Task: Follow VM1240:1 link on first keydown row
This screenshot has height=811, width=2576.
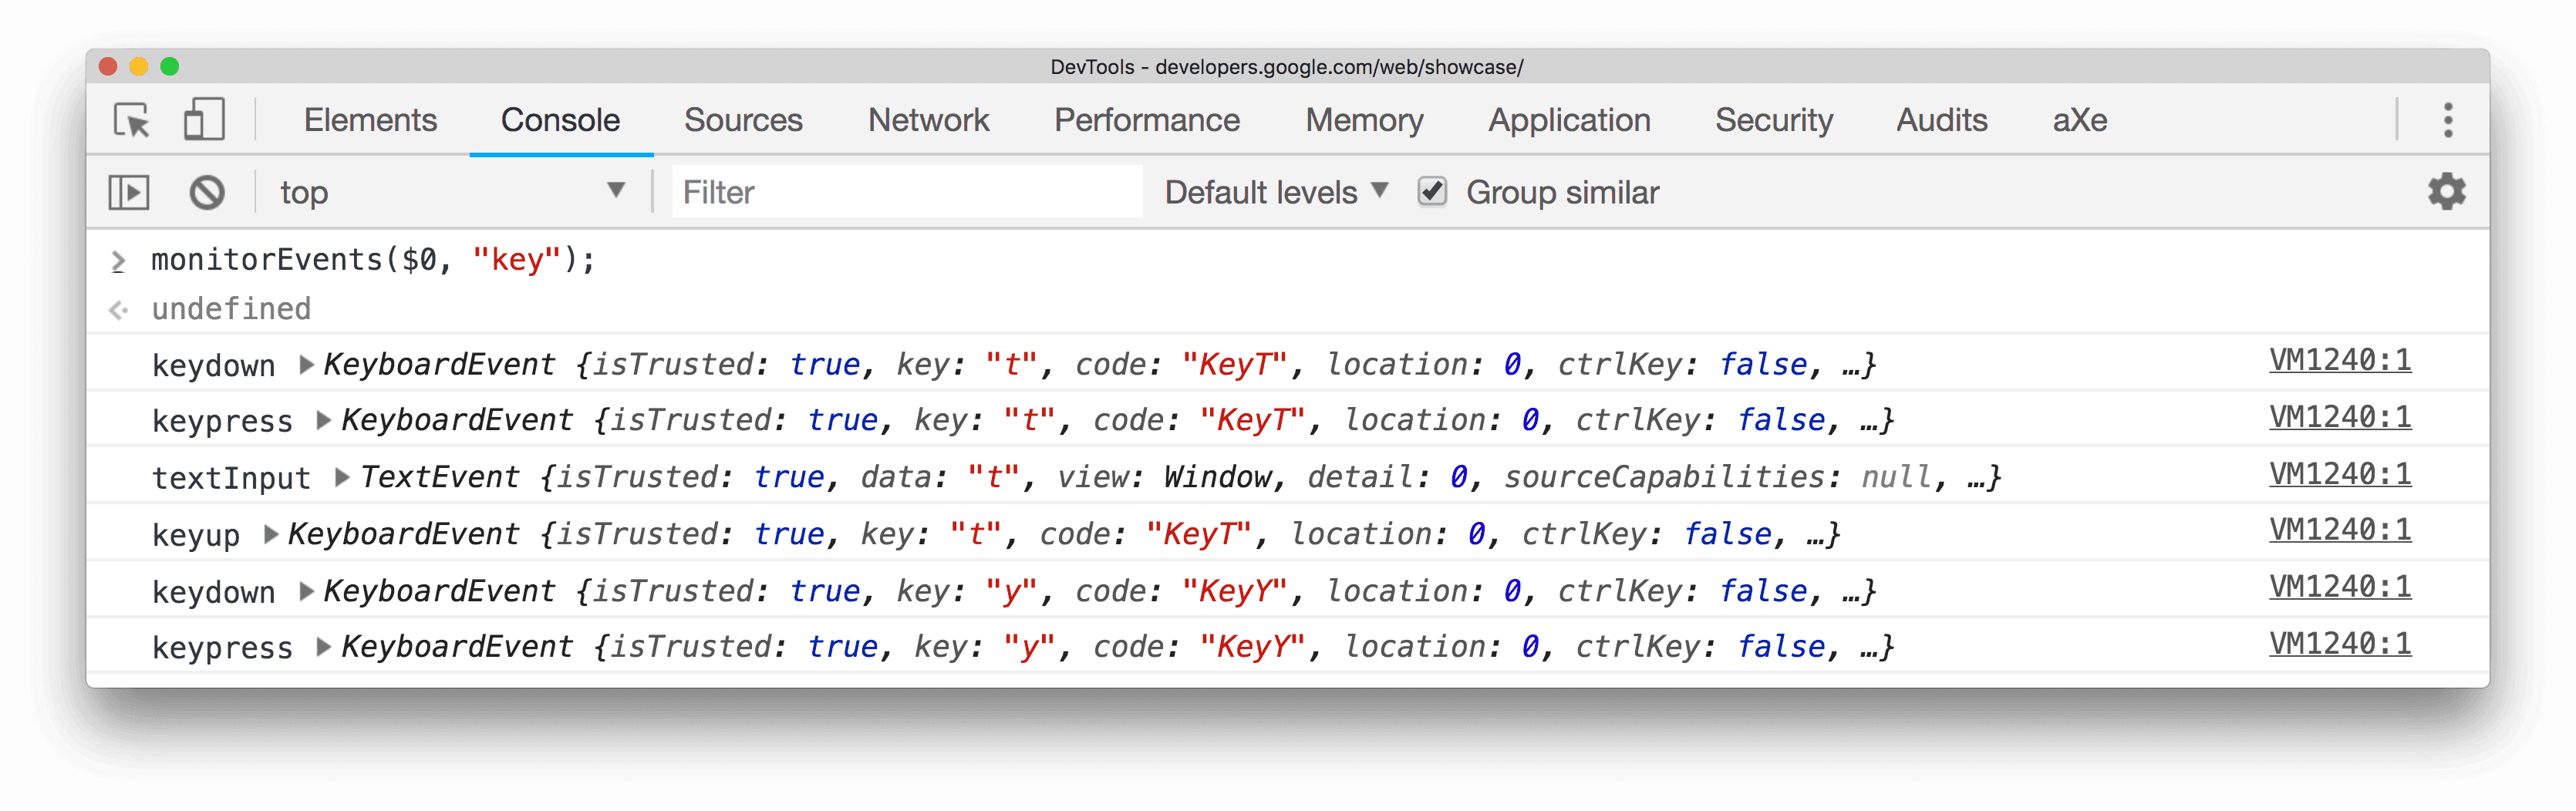Action: (2339, 360)
